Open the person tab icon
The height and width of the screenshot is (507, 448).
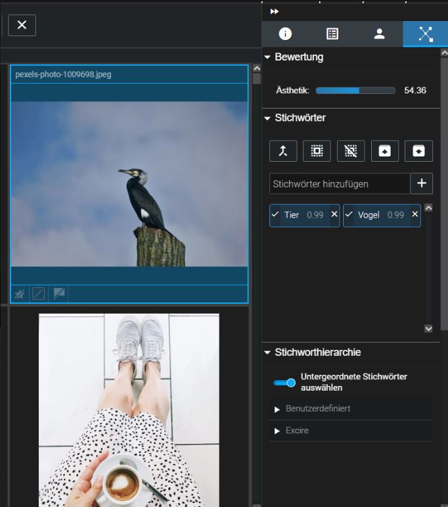pos(379,34)
